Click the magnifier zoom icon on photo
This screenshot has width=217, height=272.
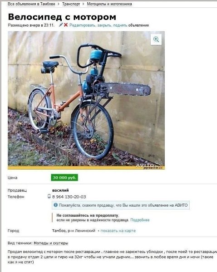(156, 39)
